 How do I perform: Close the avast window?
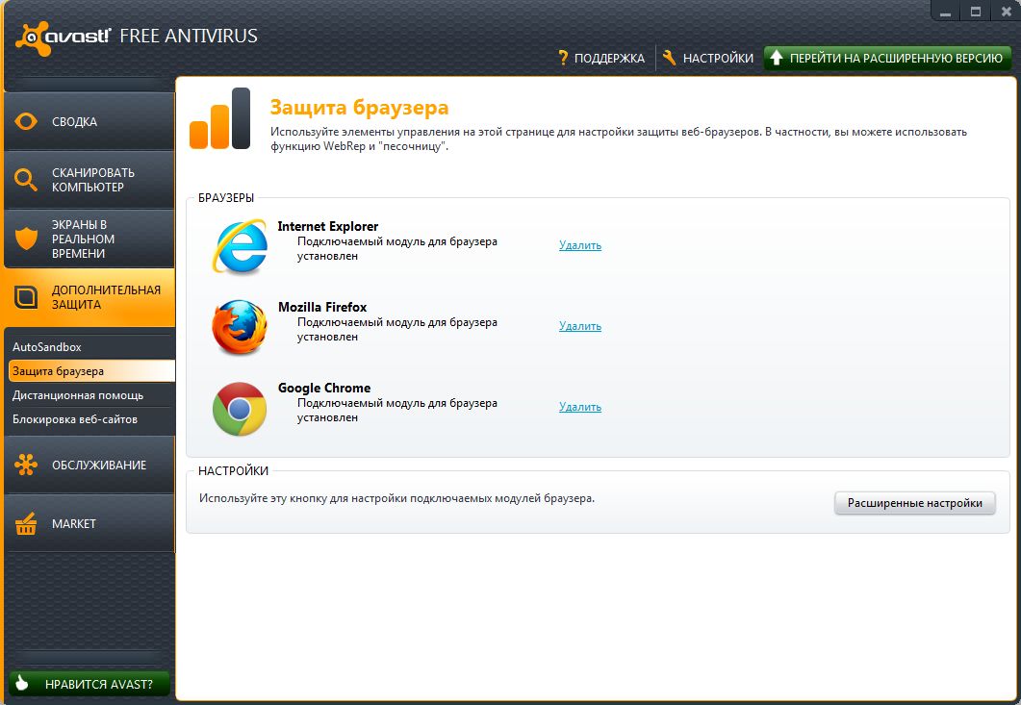[1006, 12]
